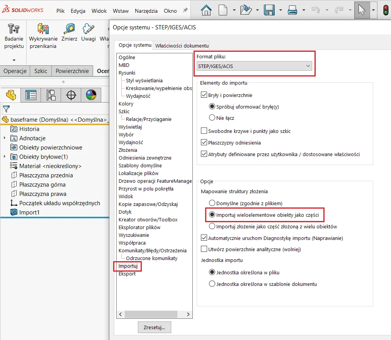This screenshot has width=391, height=340.
Task: Open dropdown arrow next to Save icon
Action: [x=280, y=10]
